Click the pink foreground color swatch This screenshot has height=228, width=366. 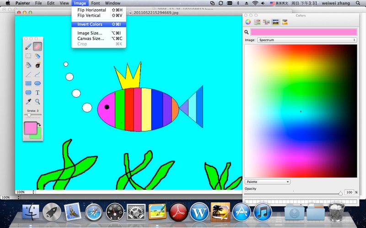point(30,128)
